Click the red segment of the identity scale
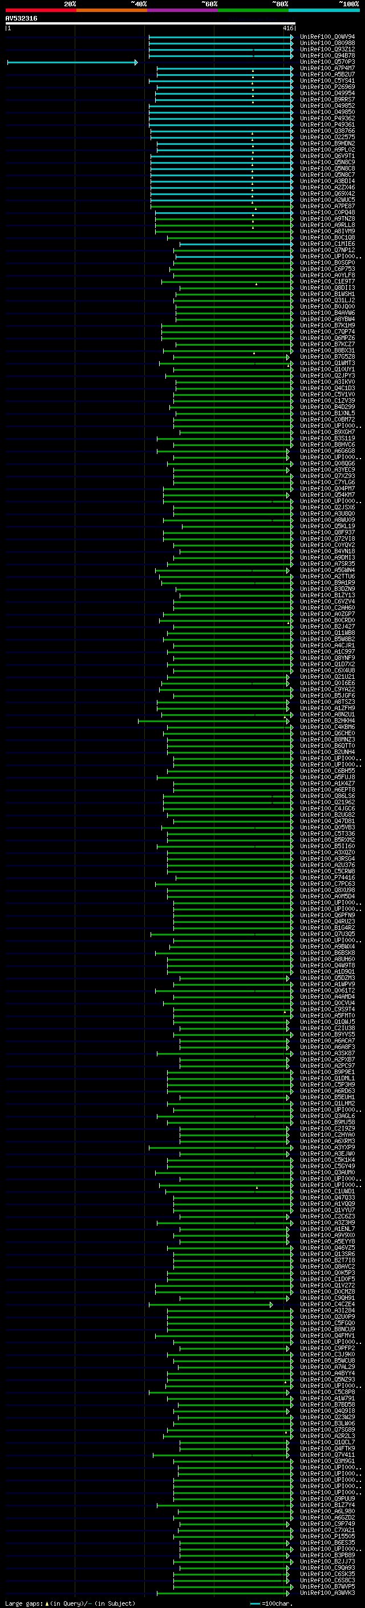The width and height of the screenshot is (365, 1608). click(40, 11)
